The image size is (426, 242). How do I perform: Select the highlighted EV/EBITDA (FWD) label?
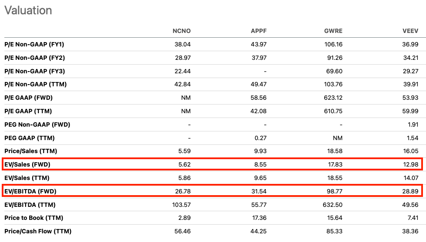coord(30,191)
